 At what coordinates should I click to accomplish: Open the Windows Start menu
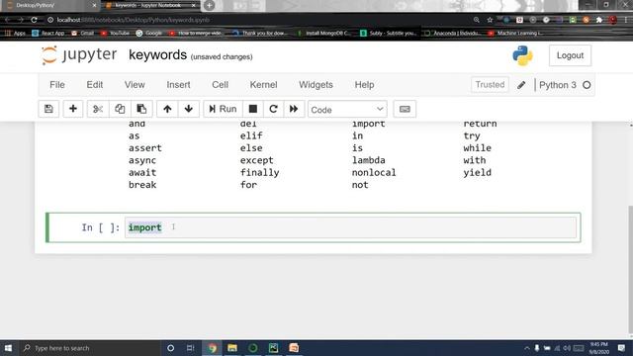point(8,348)
